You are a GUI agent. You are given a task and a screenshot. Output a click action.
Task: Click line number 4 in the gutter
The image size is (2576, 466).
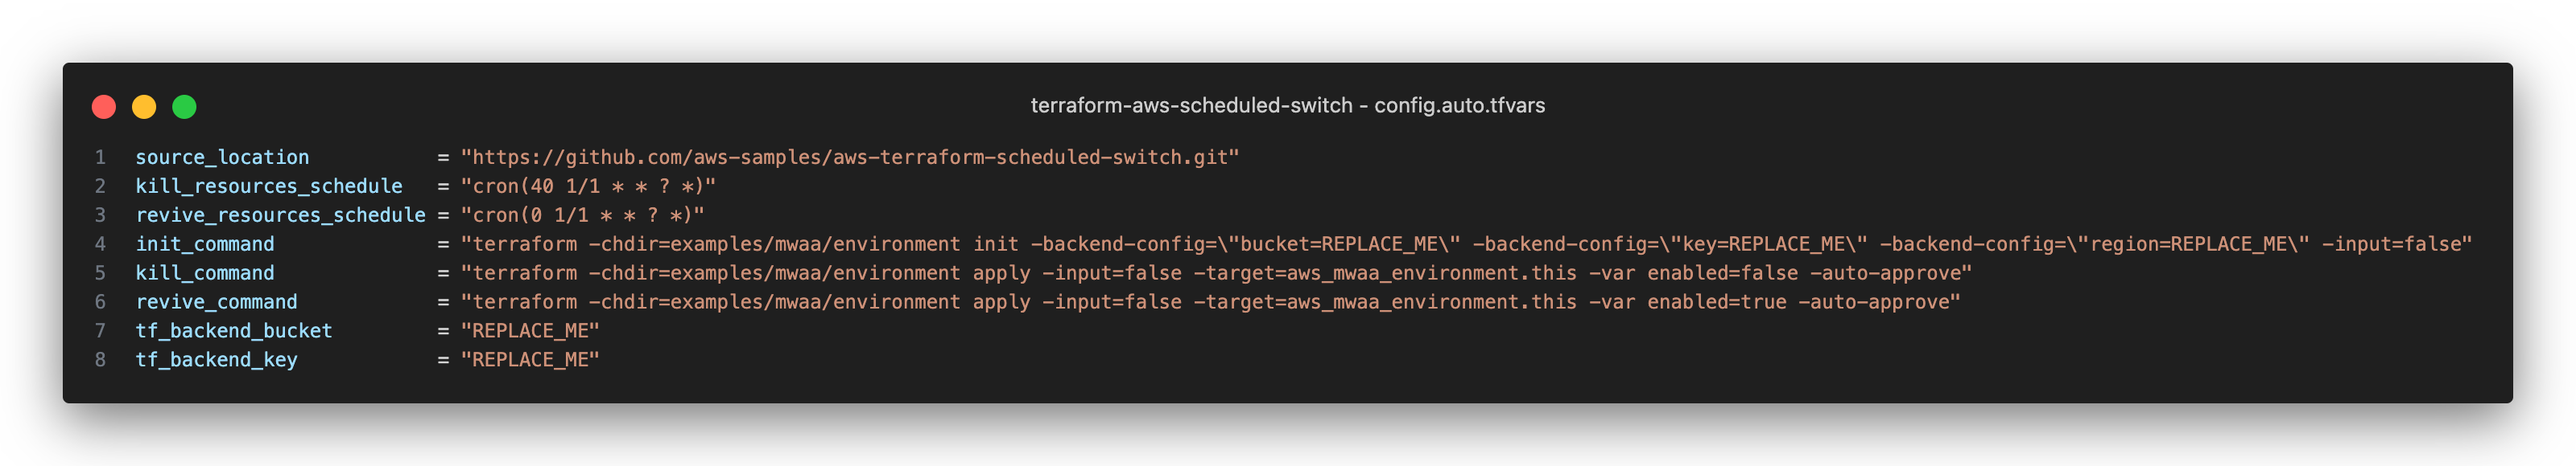coord(100,244)
